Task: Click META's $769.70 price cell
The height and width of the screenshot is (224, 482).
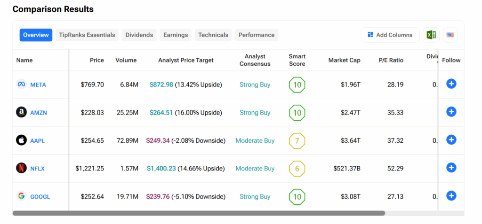Action: (x=92, y=85)
